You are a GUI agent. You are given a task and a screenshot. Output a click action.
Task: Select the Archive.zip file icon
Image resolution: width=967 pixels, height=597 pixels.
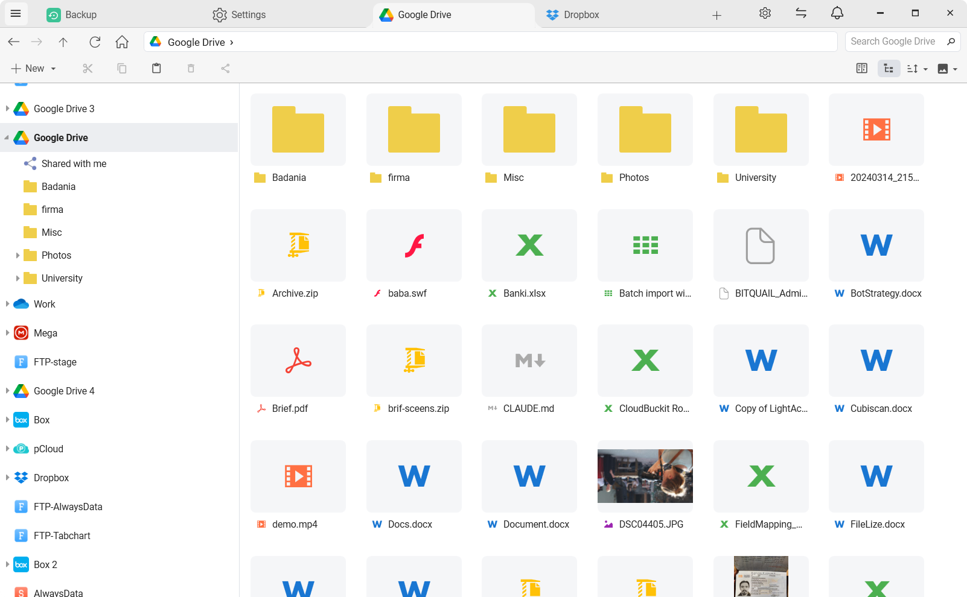[298, 245]
